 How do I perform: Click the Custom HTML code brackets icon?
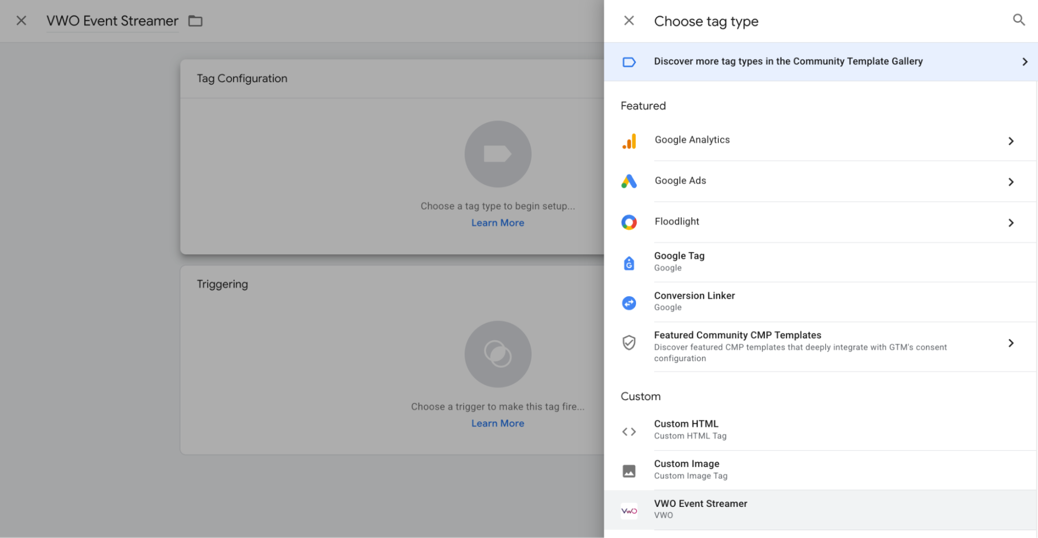[x=629, y=432]
